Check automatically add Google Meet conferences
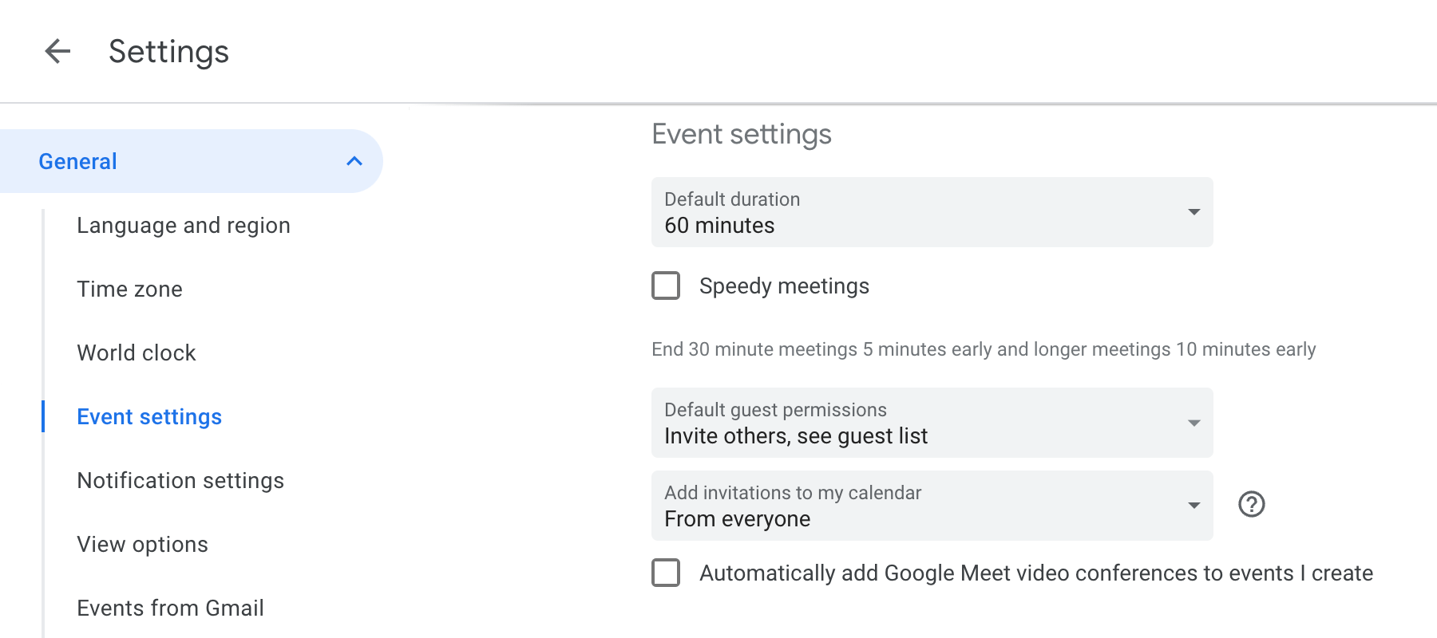Image resolution: width=1437 pixels, height=638 pixels. [666, 573]
